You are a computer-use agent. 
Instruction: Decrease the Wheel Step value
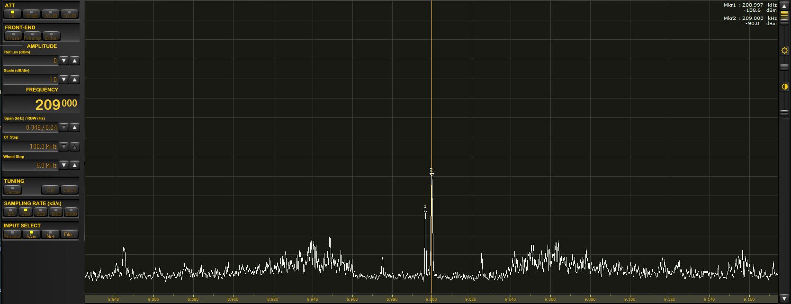[64, 165]
